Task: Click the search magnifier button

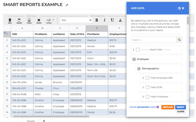Action: click(179, 40)
